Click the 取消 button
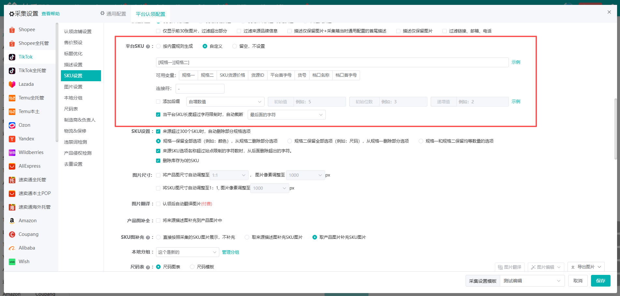Screen dimensions: 620x296 (578, 281)
